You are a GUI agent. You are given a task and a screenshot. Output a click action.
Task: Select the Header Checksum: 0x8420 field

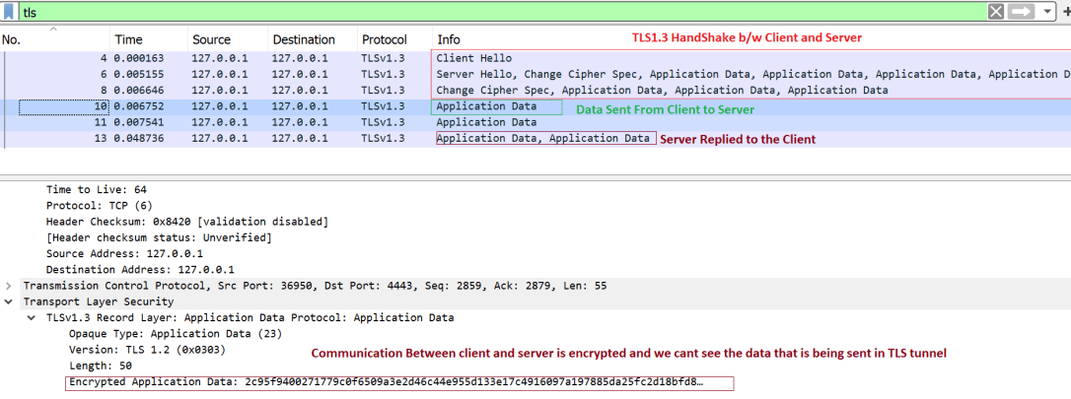coord(187,222)
